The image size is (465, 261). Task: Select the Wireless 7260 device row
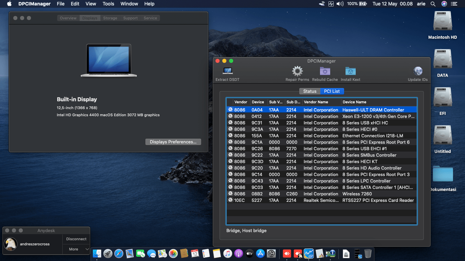(x=322, y=194)
